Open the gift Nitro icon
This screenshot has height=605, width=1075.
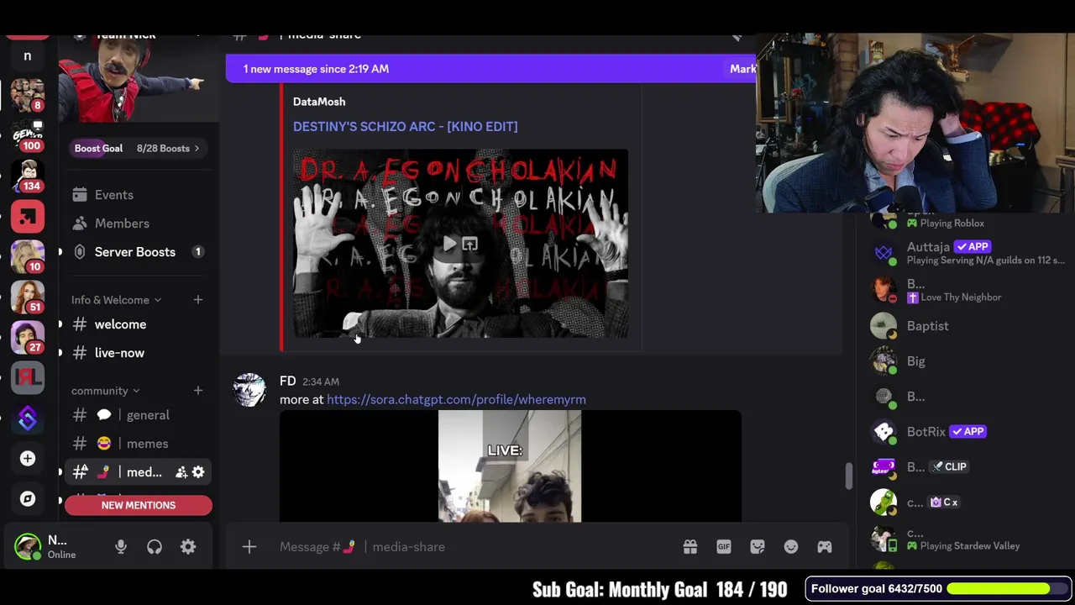[x=690, y=547]
